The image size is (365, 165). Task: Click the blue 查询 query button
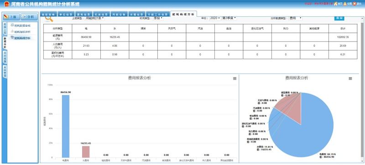tap(339, 18)
